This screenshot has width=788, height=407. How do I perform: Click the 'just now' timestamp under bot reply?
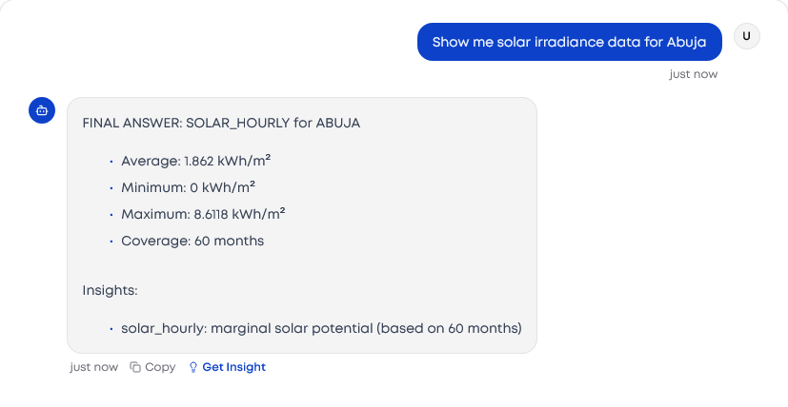(94, 367)
